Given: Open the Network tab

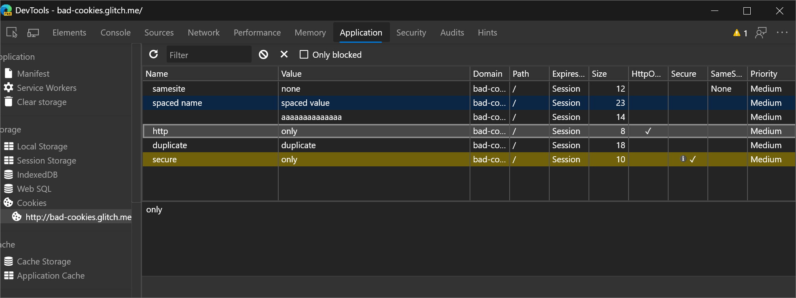Looking at the screenshot, I should coord(203,33).
